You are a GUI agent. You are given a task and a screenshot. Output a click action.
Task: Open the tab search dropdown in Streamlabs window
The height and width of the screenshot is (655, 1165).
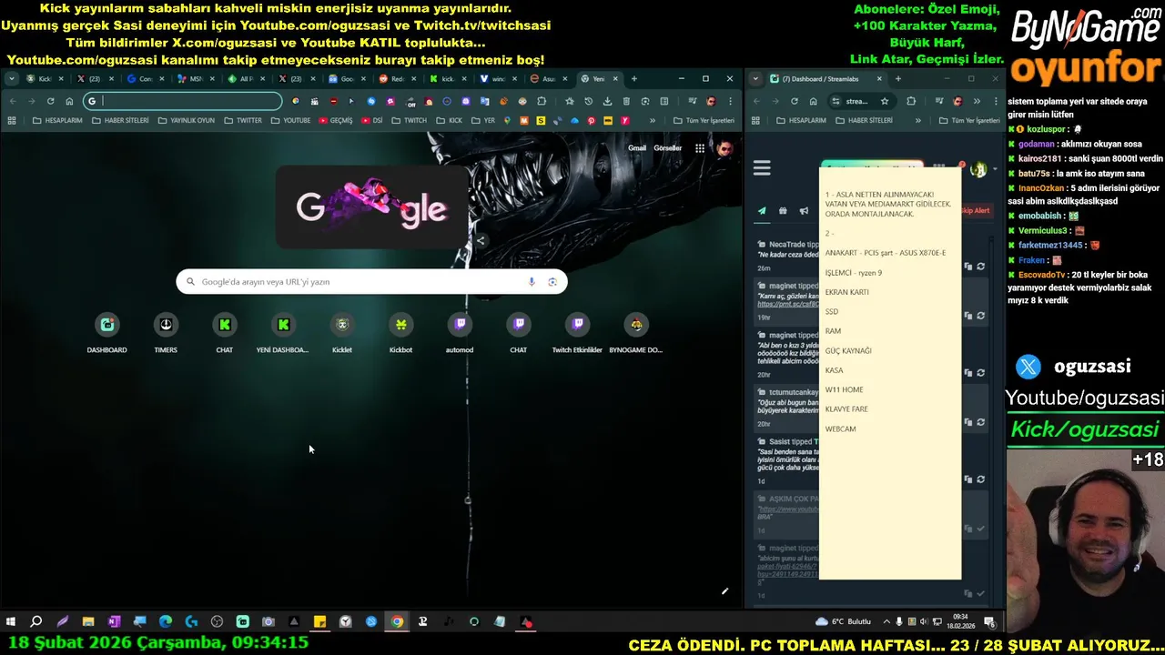(756, 79)
